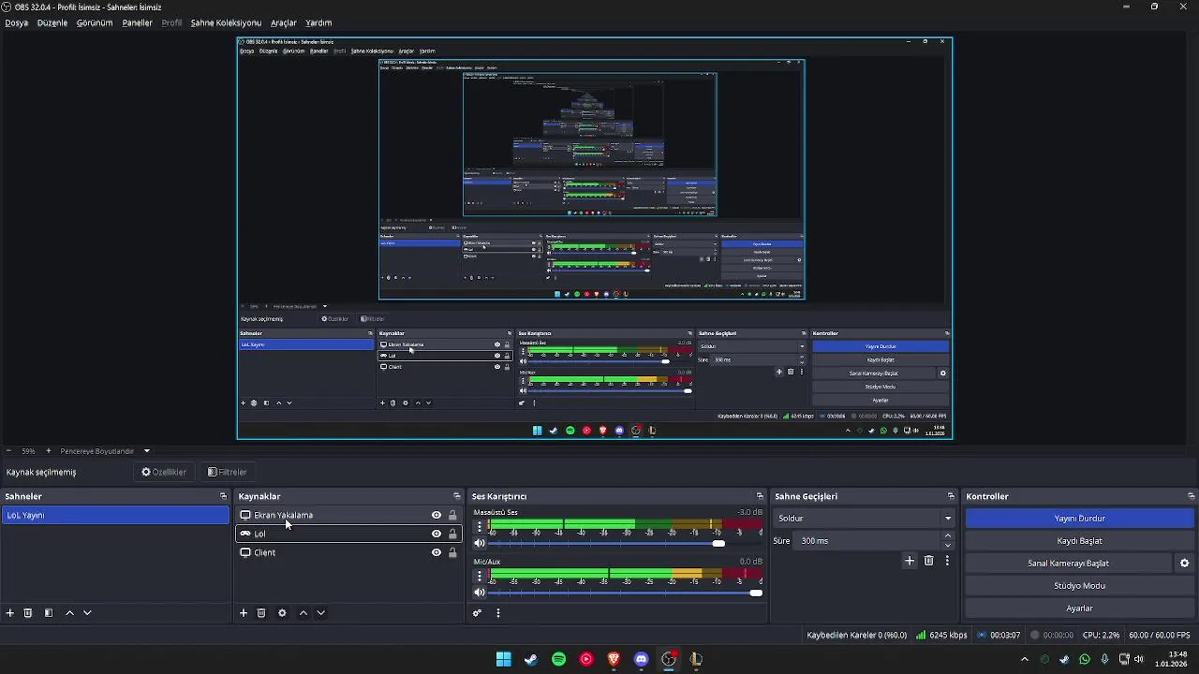Undock the Sahne Geçişleri panel
1199x674 pixels.
coord(951,496)
